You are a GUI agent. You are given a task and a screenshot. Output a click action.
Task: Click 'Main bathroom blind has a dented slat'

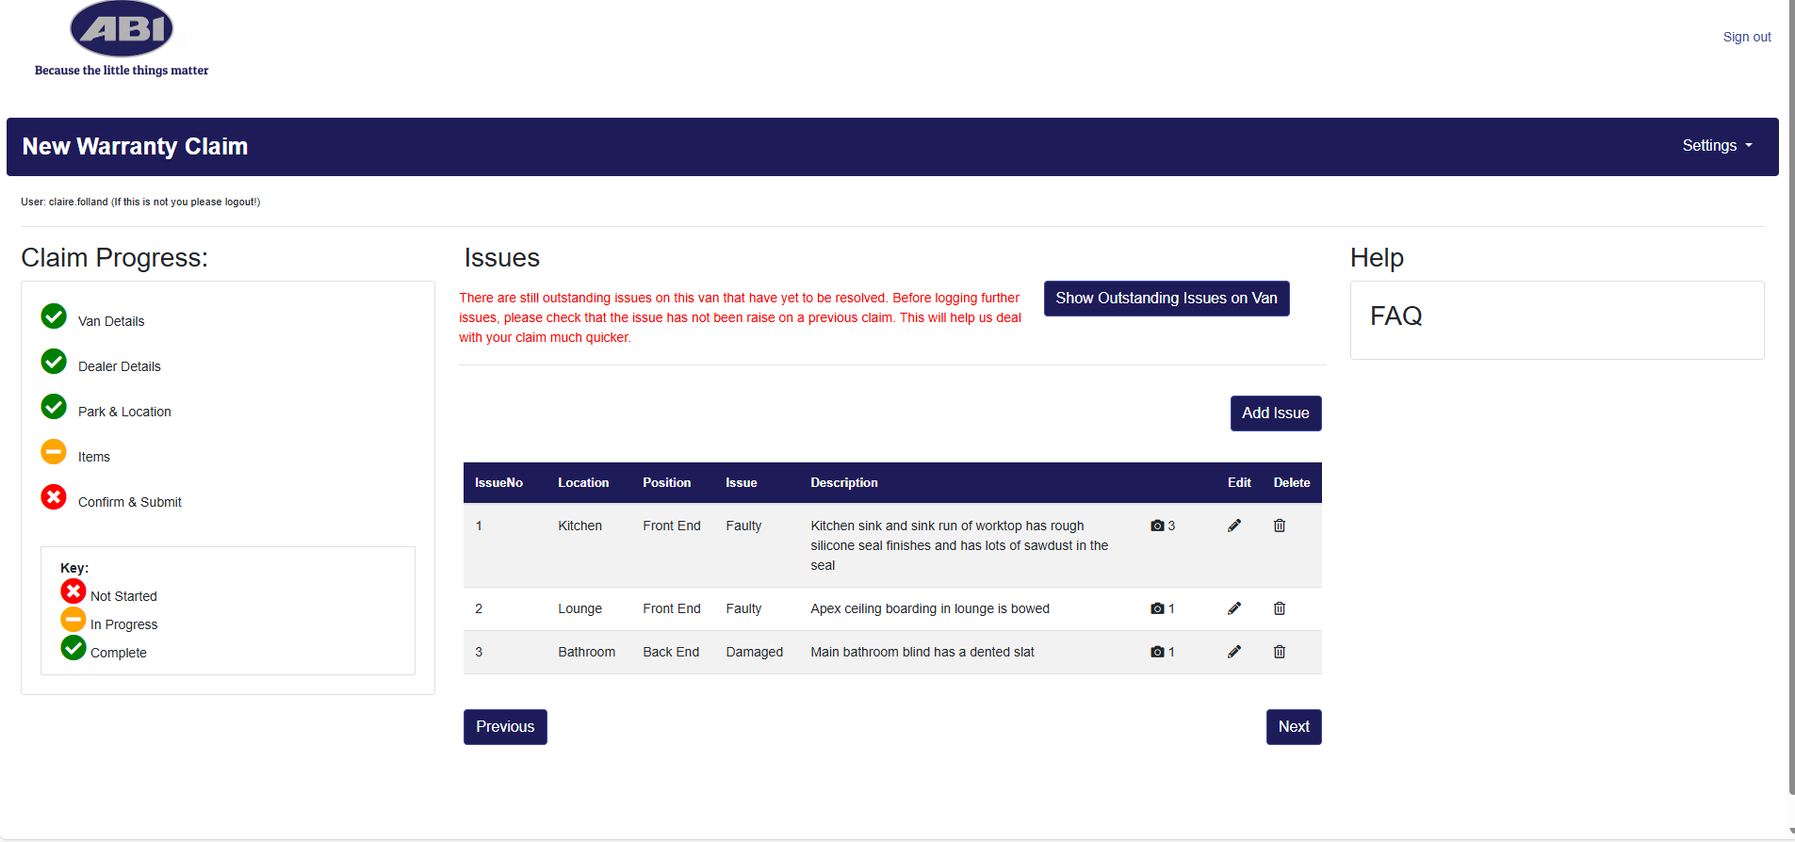pyautogui.click(x=922, y=652)
